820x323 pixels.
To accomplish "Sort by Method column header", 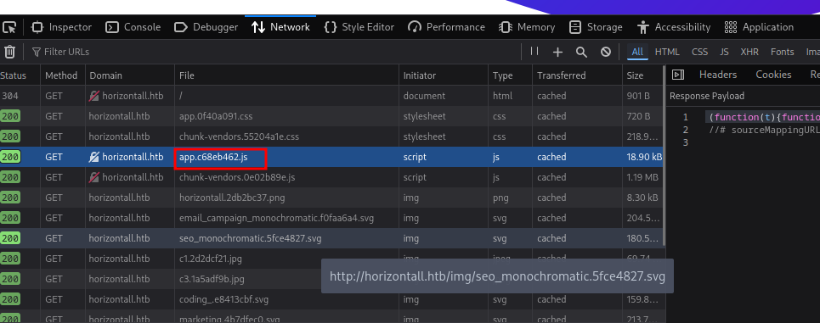I will click(x=63, y=75).
